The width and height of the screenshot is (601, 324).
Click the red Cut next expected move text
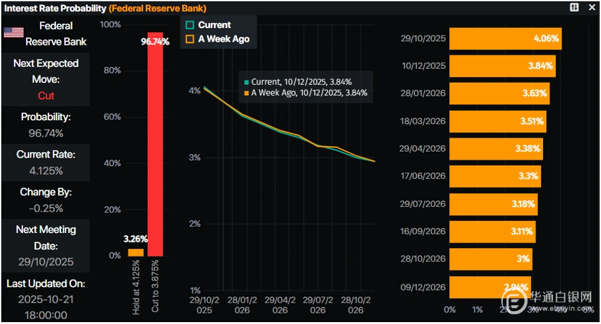(46, 96)
